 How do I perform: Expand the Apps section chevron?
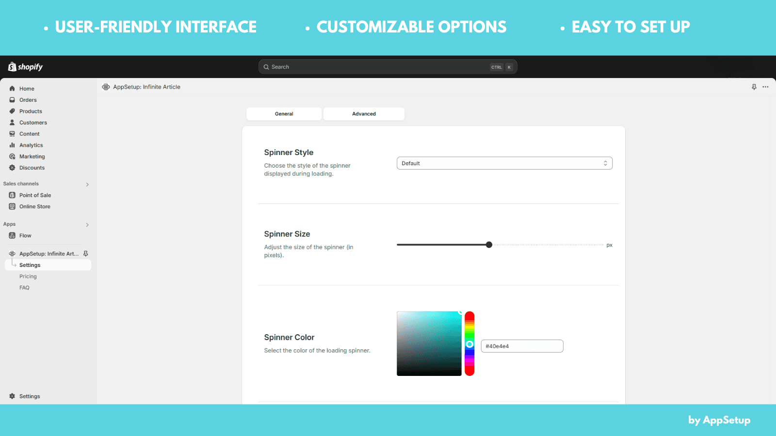click(x=87, y=225)
